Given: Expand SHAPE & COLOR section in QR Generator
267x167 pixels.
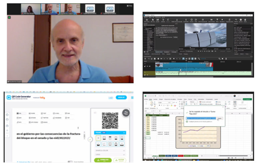Looking at the screenshot, I should 110,151.
